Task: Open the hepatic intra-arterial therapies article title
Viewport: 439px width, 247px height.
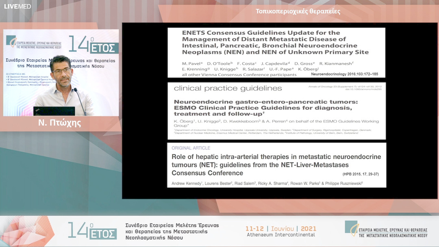Action: 276,165
